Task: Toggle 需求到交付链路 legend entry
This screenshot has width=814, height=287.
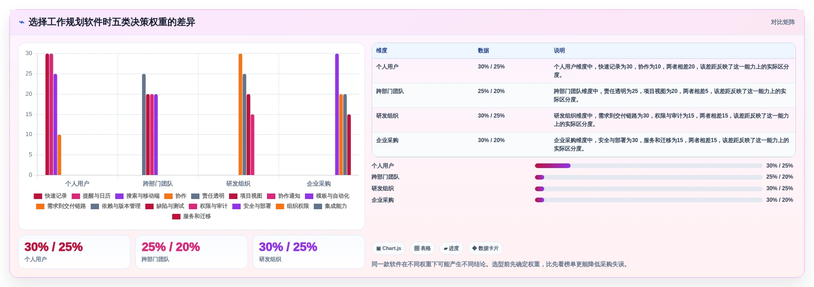Action: (61, 206)
